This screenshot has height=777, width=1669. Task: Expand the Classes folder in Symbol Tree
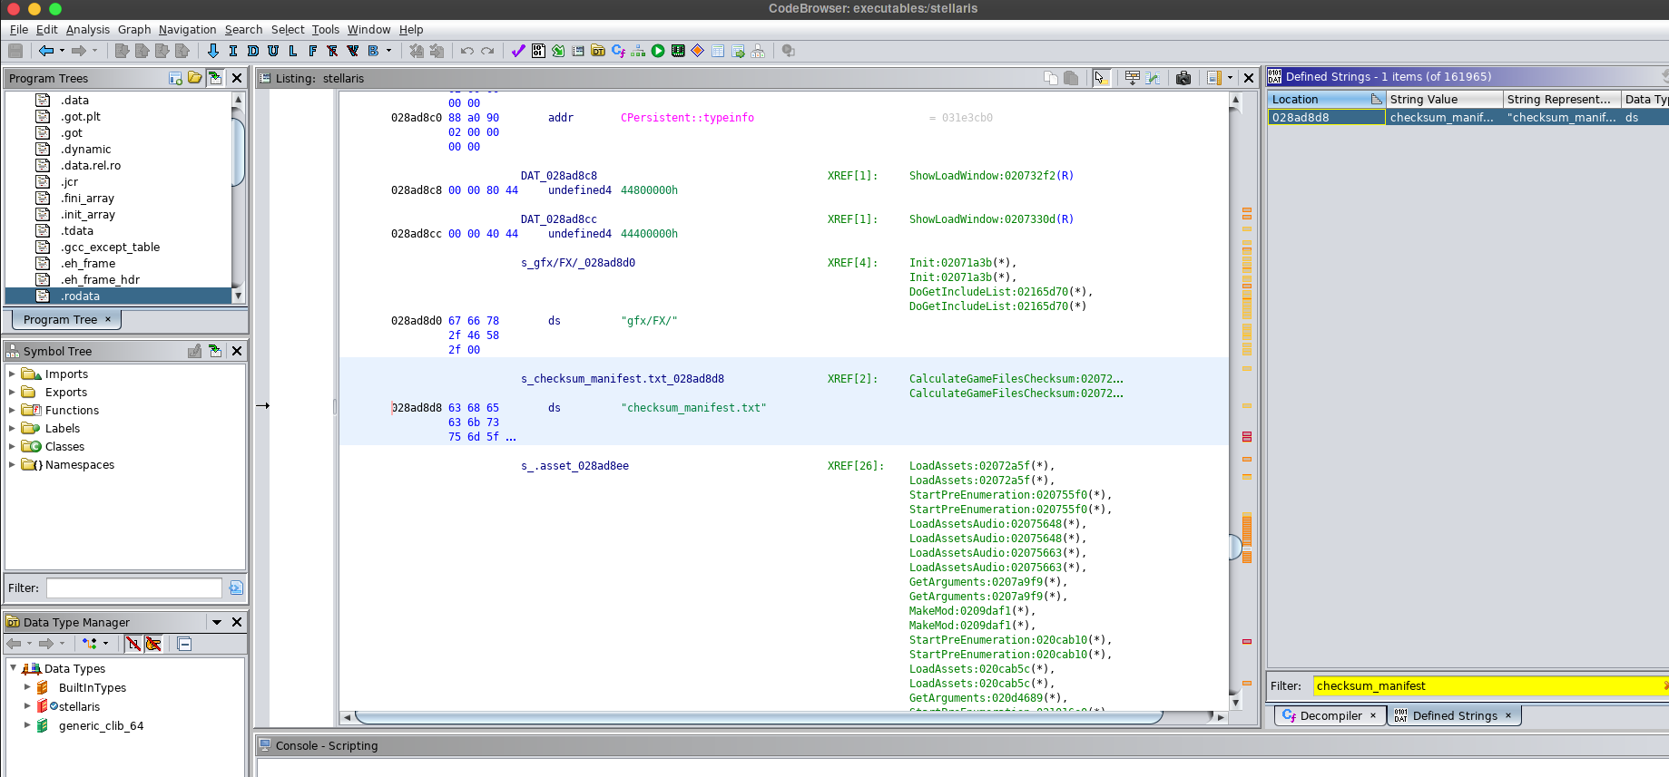tap(12, 447)
